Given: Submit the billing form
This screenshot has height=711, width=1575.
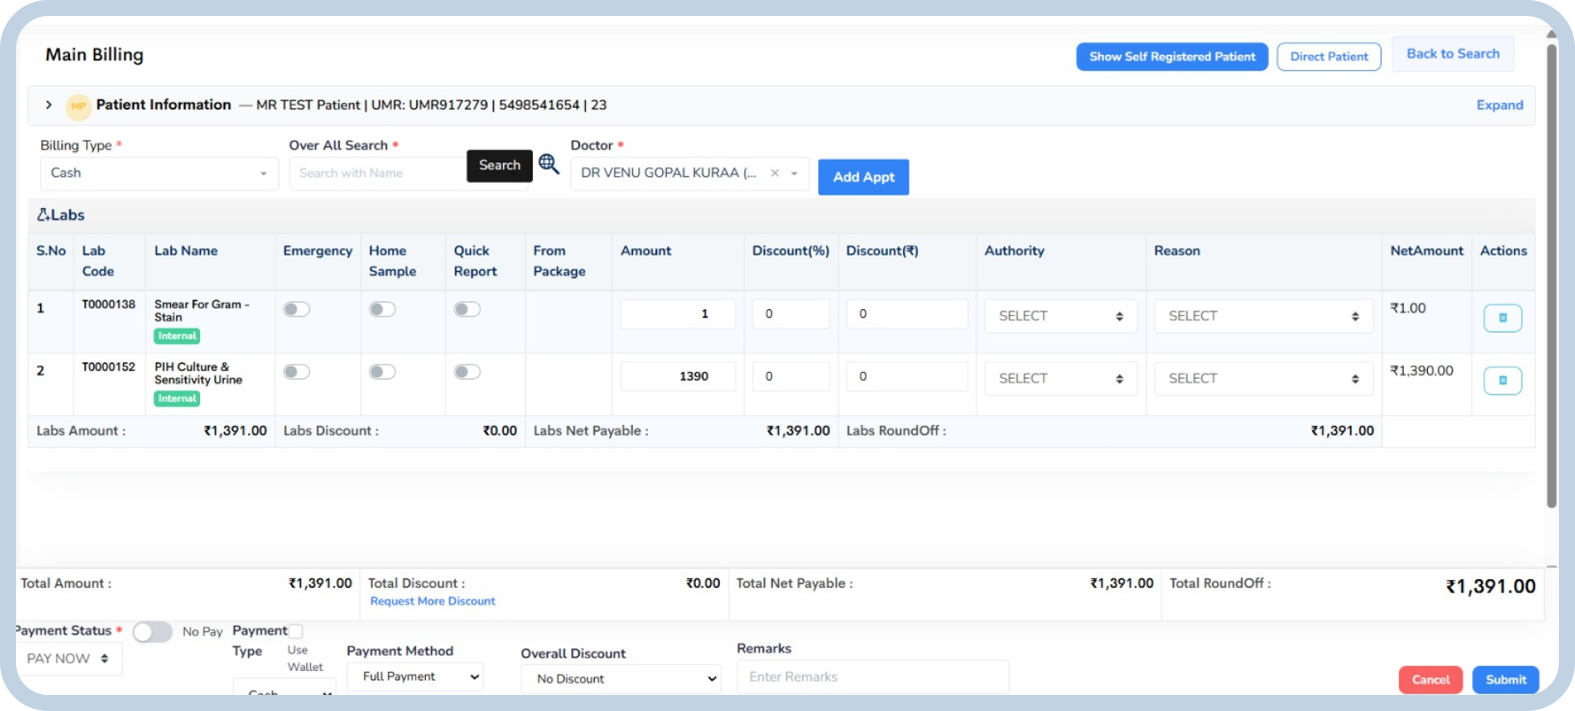Looking at the screenshot, I should pyautogui.click(x=1505, y=680).
